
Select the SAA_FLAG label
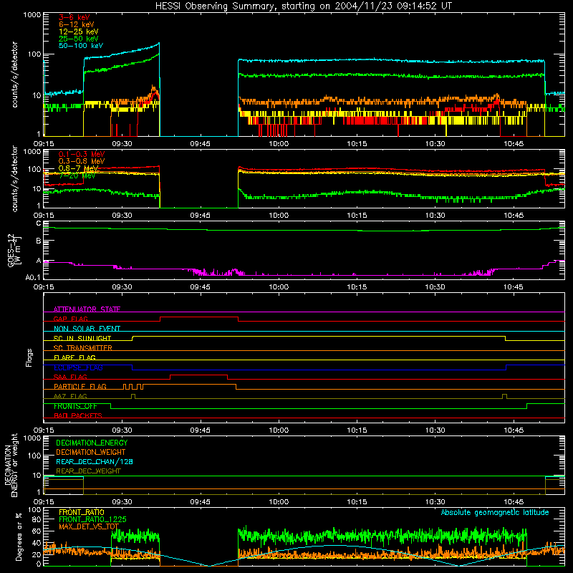tap(70, 377)
